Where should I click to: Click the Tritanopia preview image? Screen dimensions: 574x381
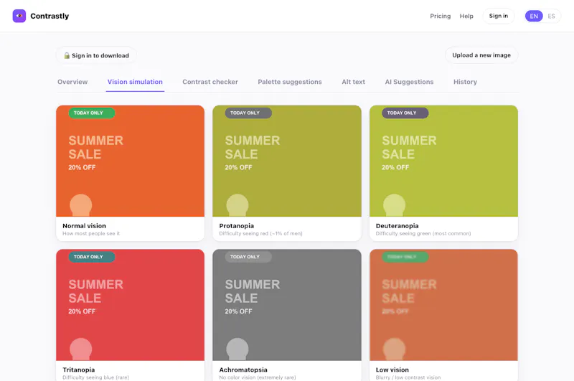[x=131, y=305]
